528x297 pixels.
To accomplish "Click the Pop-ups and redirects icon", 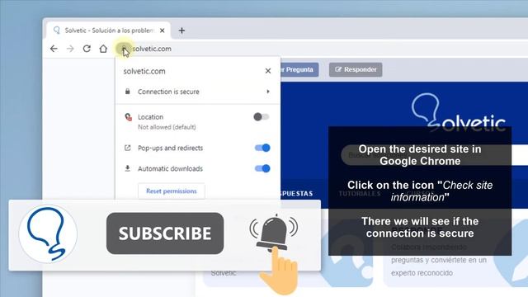I will (127, 148).
